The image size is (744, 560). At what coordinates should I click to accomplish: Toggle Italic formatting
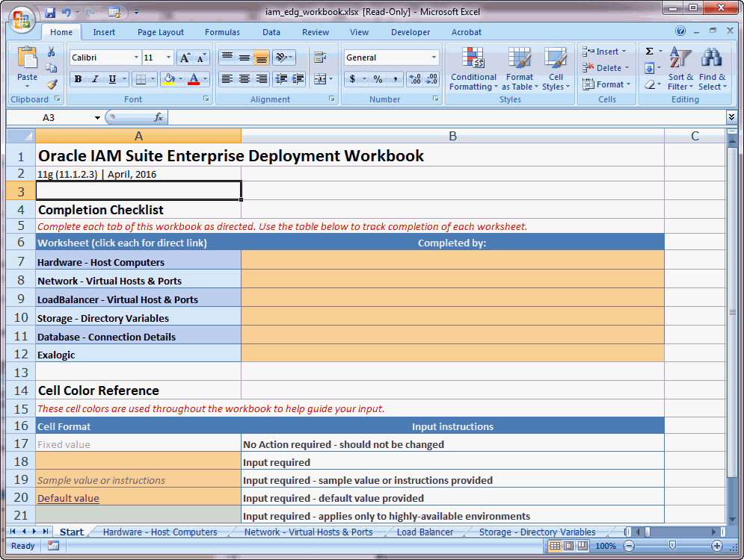pyautogui.click(x=95, y=79)
